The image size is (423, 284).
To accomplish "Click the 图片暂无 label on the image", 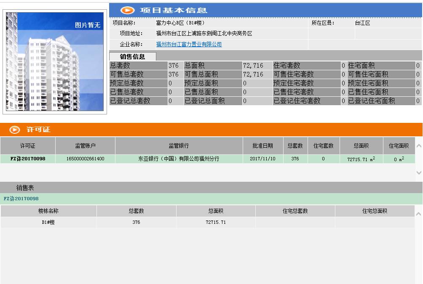I will point(88,25).
